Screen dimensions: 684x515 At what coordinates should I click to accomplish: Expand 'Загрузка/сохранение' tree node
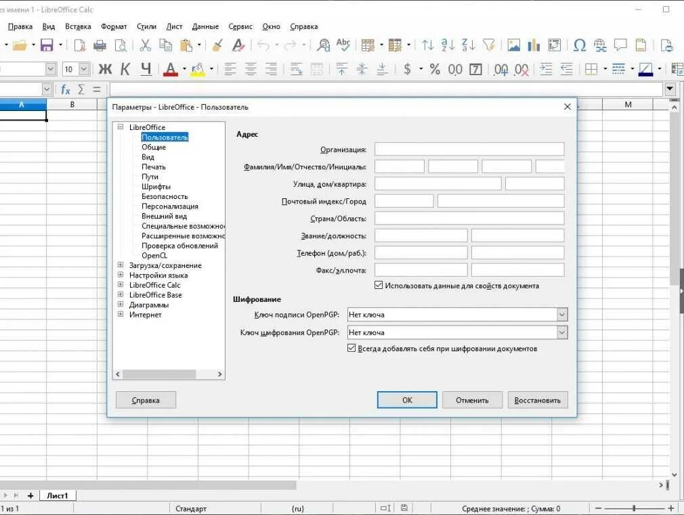[121, 265]
